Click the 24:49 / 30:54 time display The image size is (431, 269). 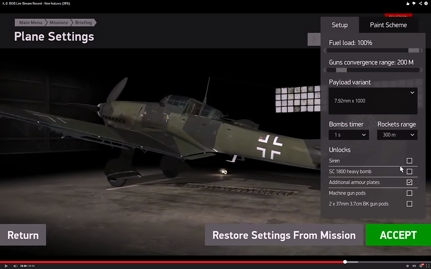click(x=27, y=266)
